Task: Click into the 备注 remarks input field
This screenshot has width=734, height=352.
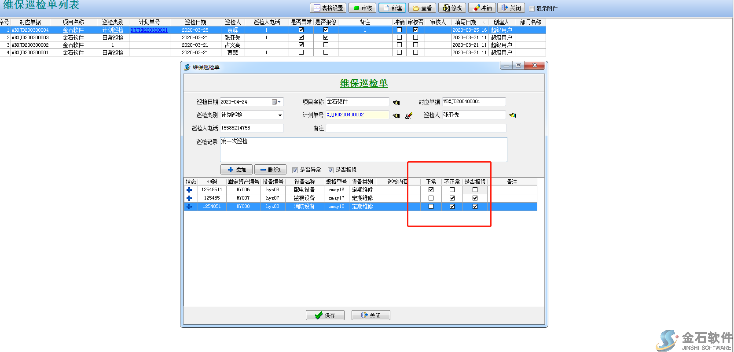Action: pyautogui.click(x=415, y=128)
